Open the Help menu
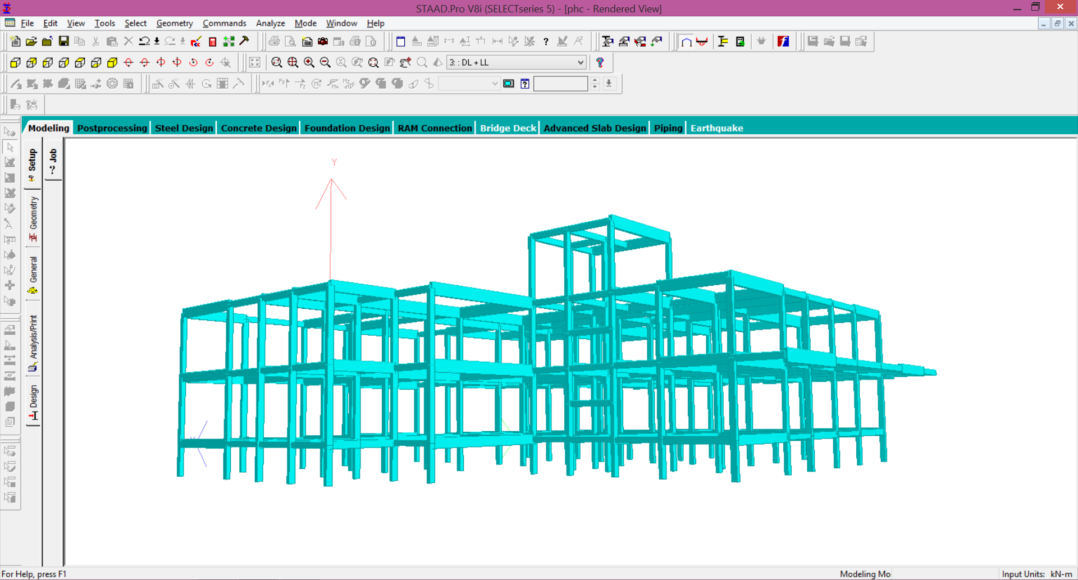Image resolution: width=1078 pixels, height=580 pixels. (376, 23)
